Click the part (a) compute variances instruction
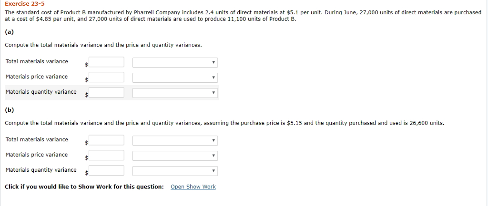 point(103,45)
